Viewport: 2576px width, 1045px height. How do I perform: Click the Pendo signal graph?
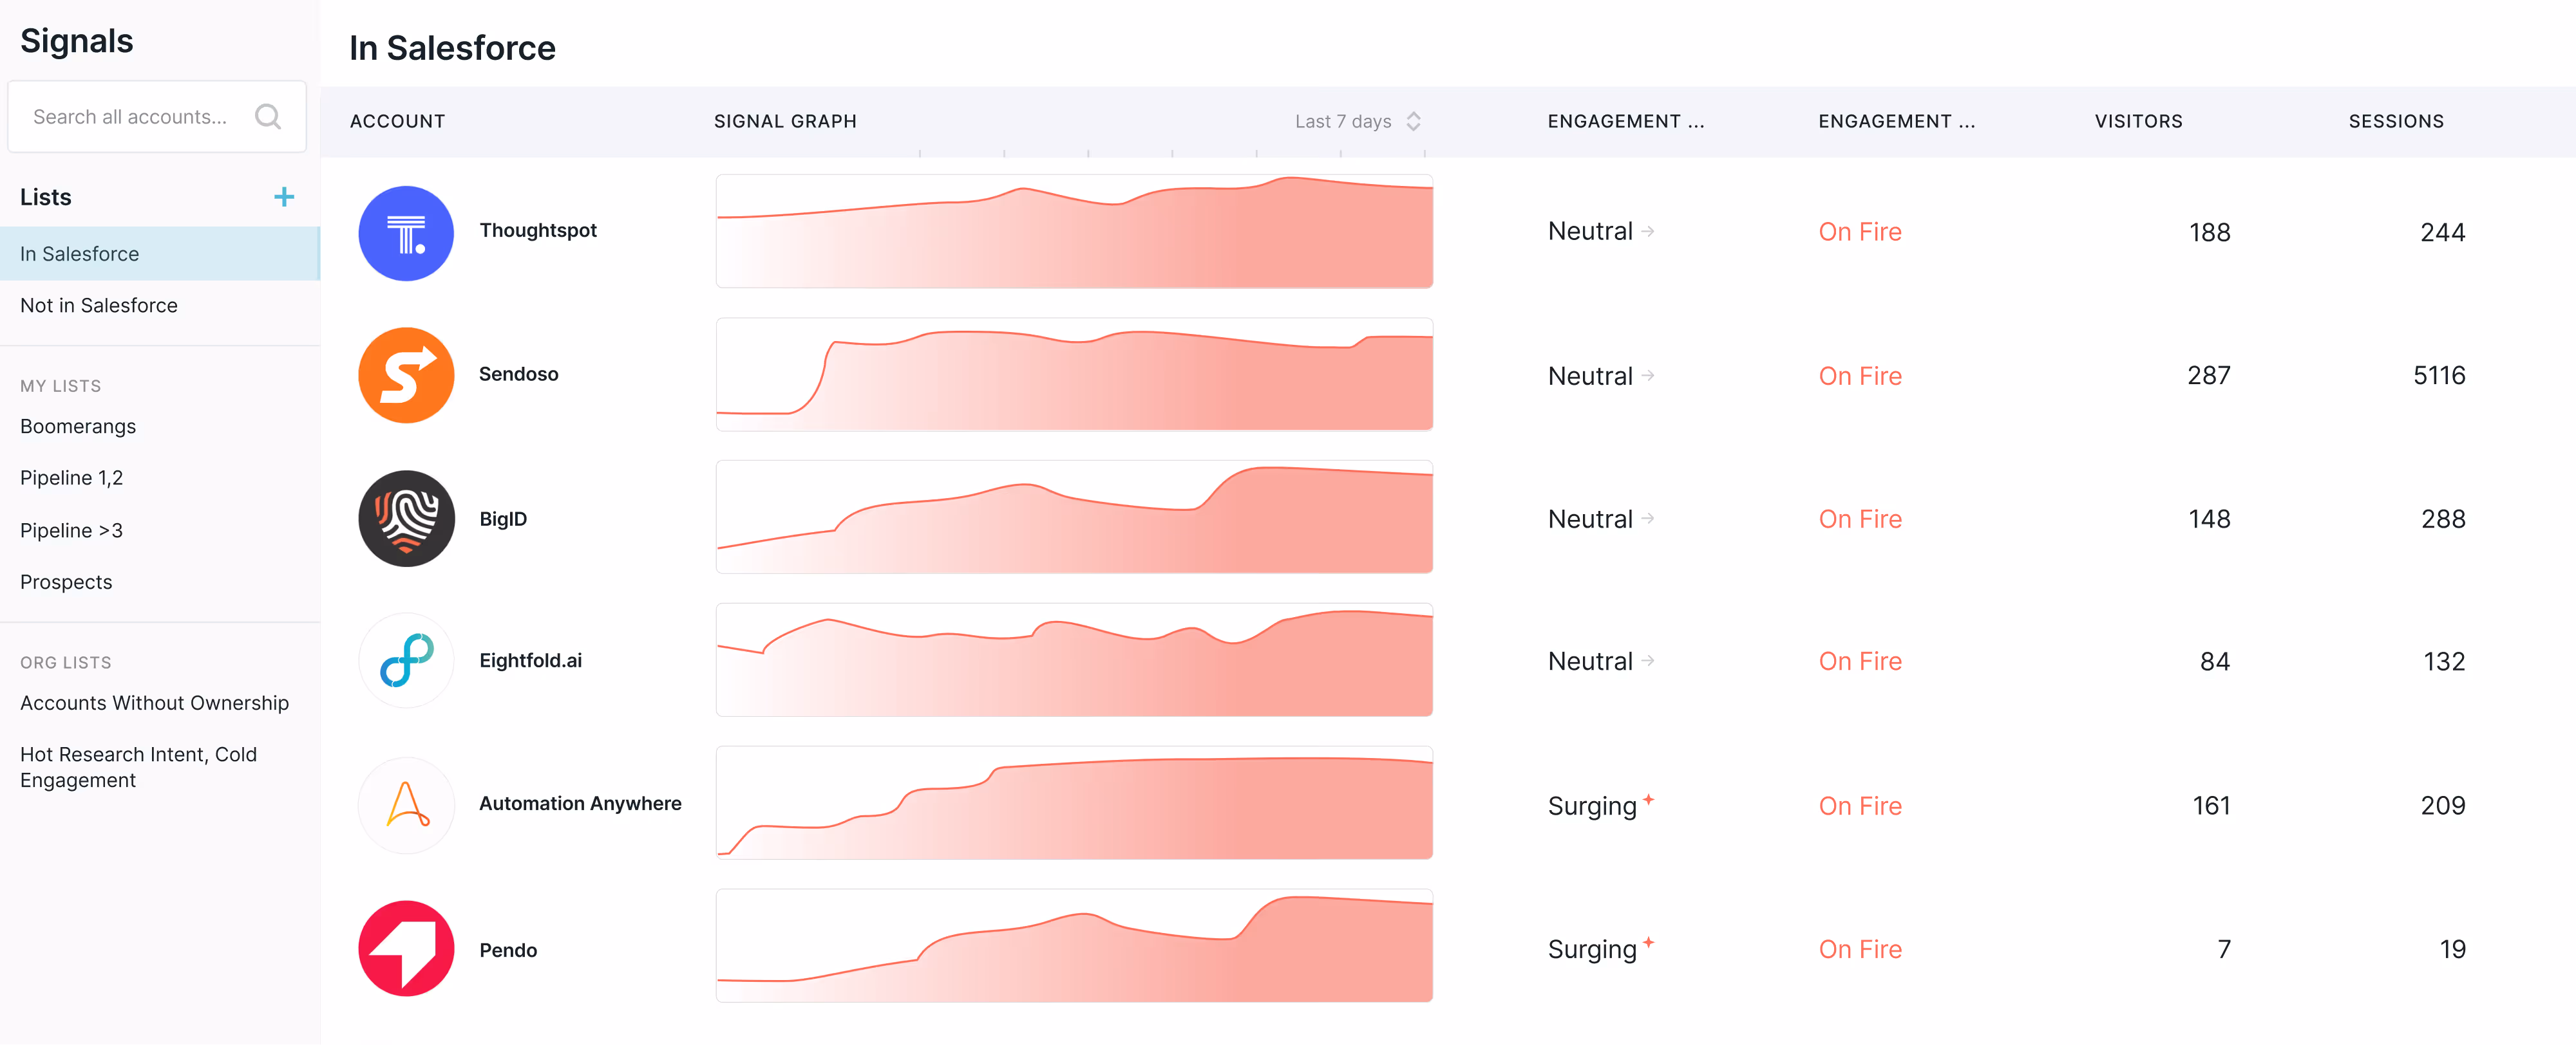tap(1074, 946)
